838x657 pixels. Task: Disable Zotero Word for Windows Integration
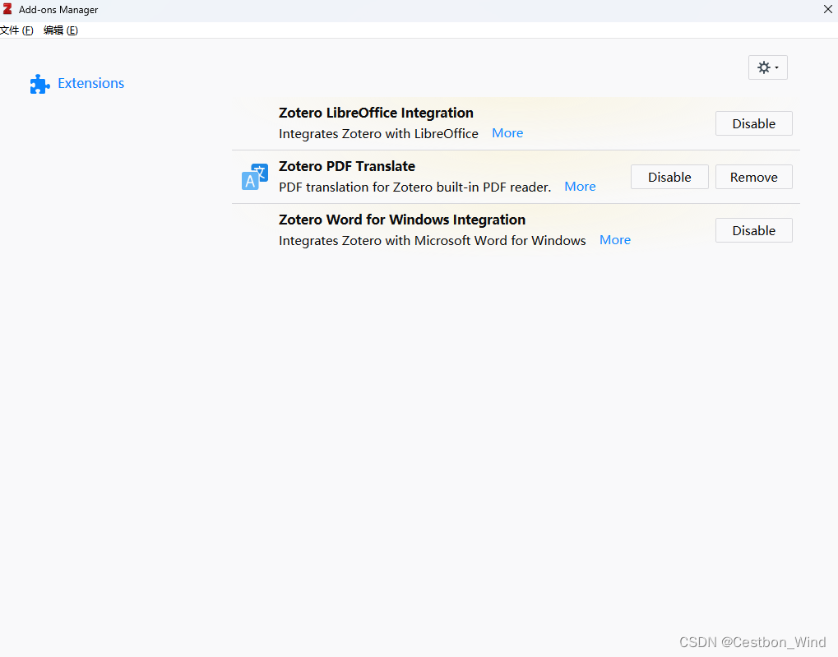tap(753, 230)
